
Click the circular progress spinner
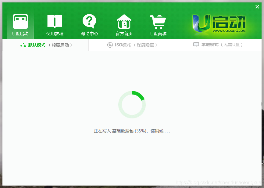pos(132,104)
